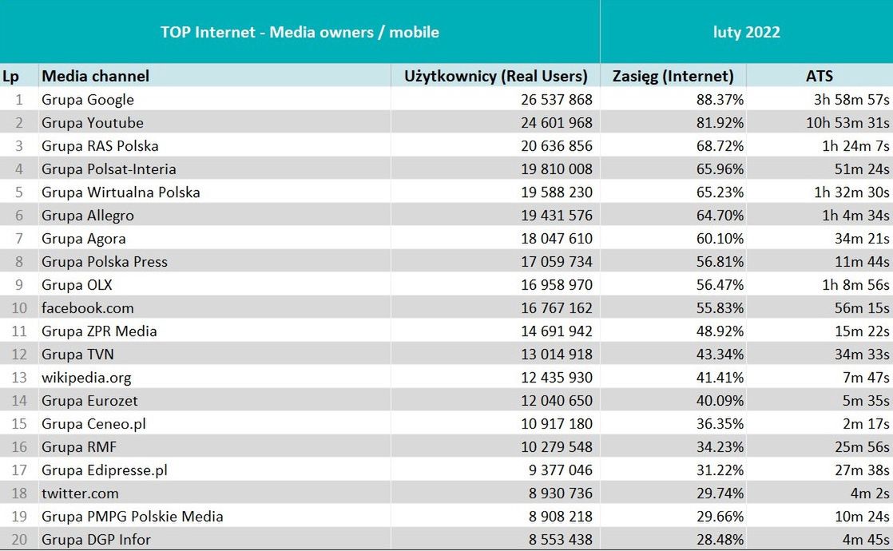Select the 'Grupa Wirtualna Polska' cell
This screenshot has height=551, width=893.
coord(121,192)
